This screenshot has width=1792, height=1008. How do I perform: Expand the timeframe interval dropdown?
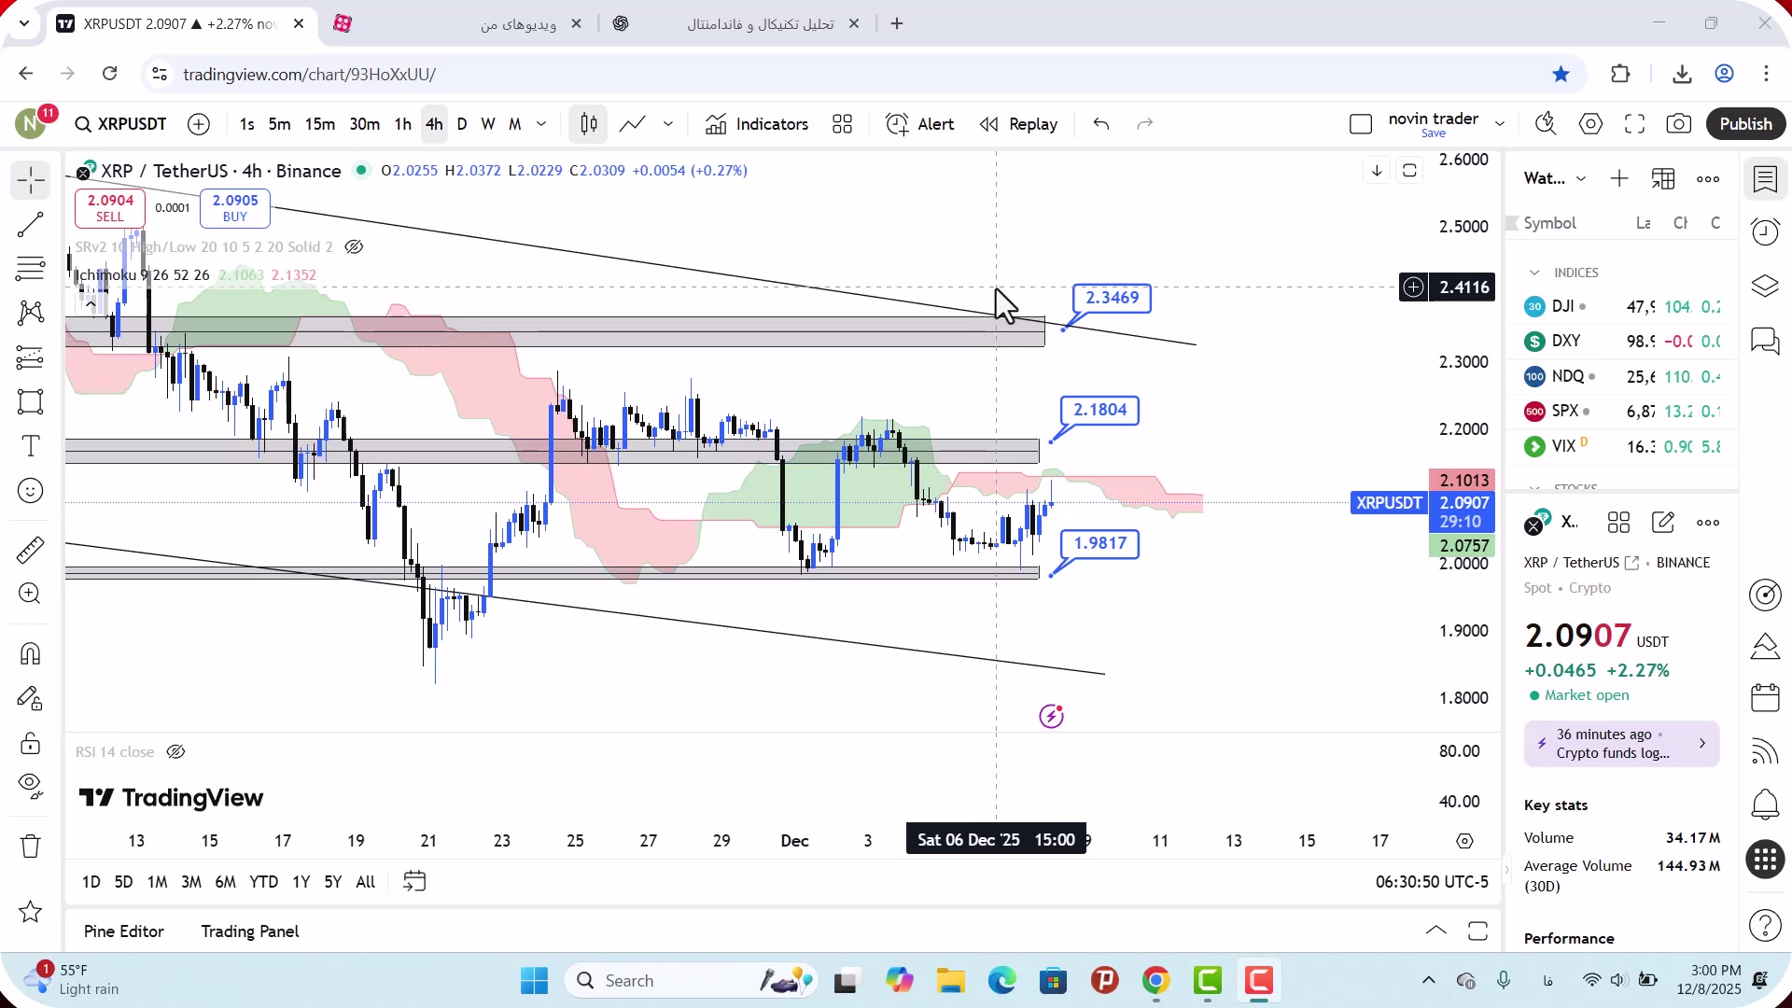541,124
